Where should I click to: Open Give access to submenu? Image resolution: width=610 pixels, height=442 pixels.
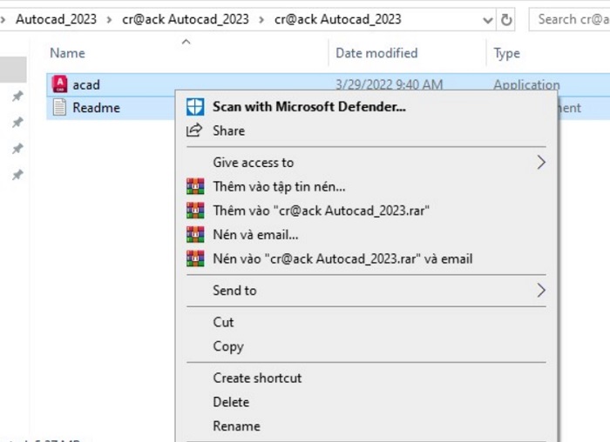pos(367,163)
